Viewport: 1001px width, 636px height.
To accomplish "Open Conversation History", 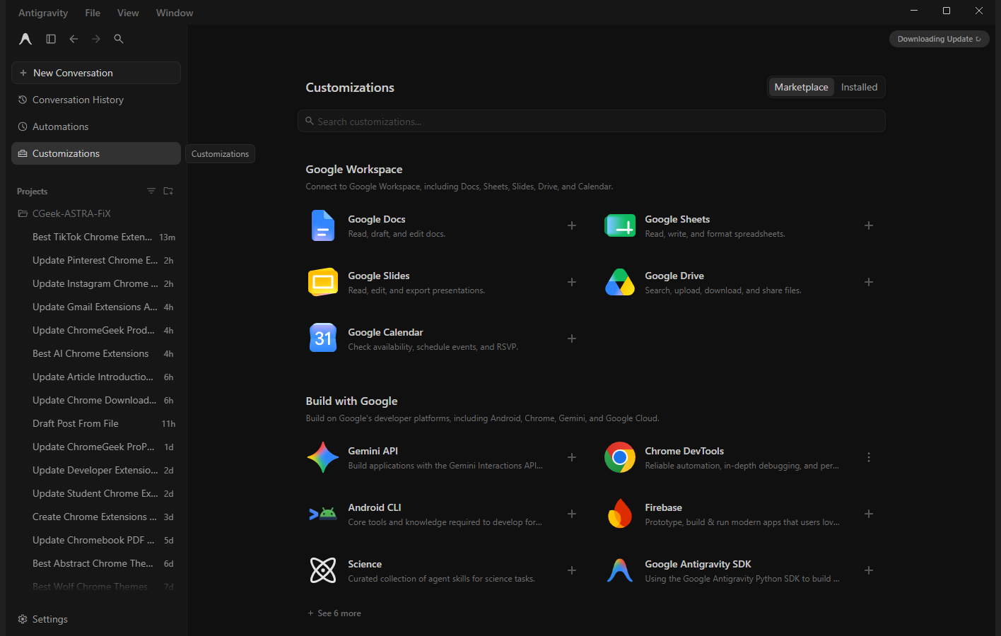I will coord(96,100).
